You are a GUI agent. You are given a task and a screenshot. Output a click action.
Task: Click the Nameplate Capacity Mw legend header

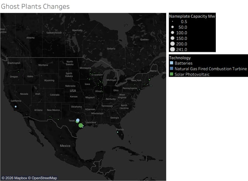pyautogui.click(x=192, y=16)
